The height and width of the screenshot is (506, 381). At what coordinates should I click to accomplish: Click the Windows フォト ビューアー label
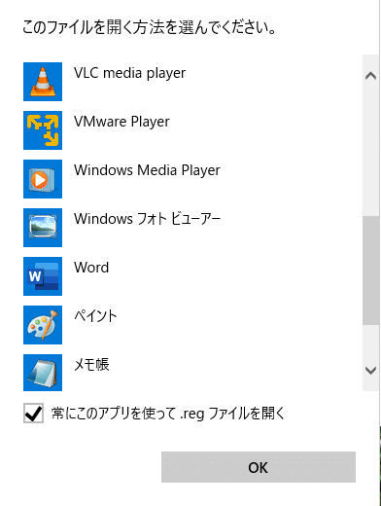[147, 219]
